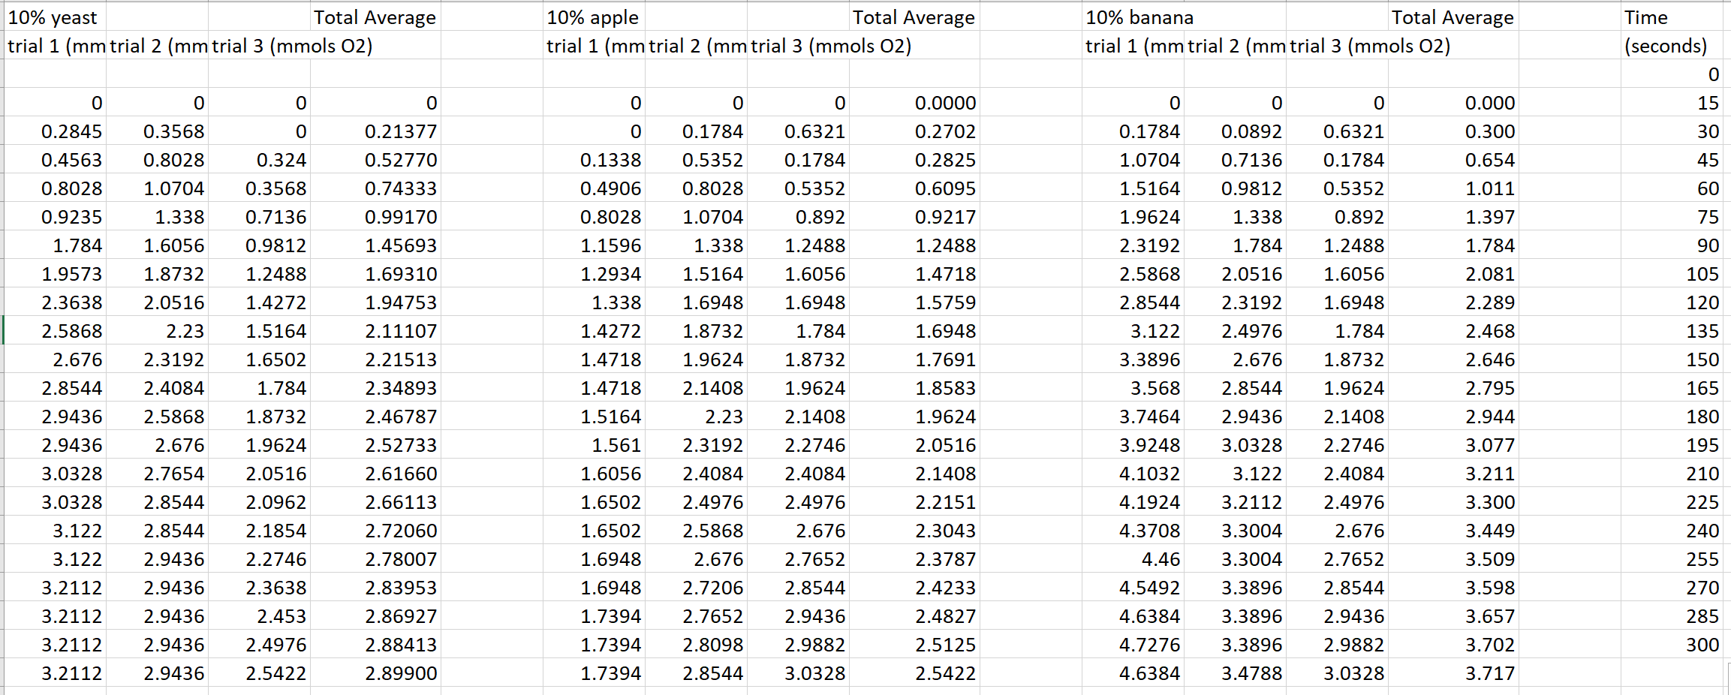Viewport: 1731px width, 695px height.
Task: Select banana trial 1 value 4.46
Action: [x=1133, y=559]
